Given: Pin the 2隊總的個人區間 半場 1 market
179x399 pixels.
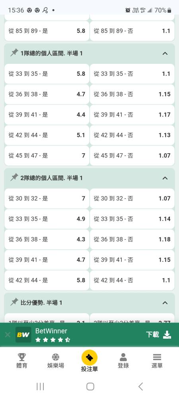Looking at the screenshot, I should click(14, 178).
